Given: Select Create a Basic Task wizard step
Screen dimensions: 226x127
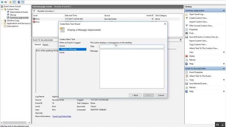Looking at the screenshot, I should tap(67, 39).
